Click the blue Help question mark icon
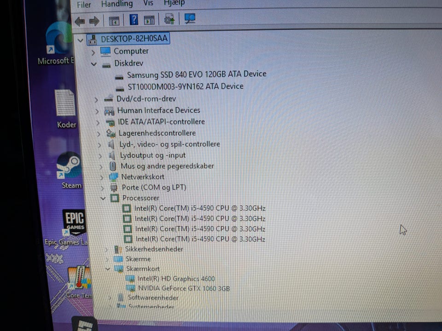 coord(134,20)
